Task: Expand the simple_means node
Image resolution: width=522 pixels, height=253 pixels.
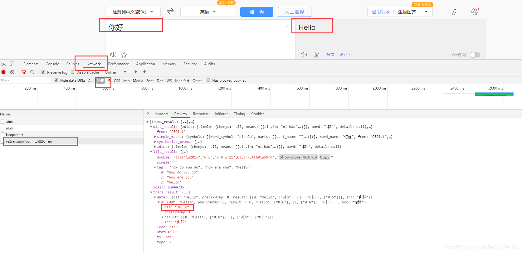Action: click(155, 137)
